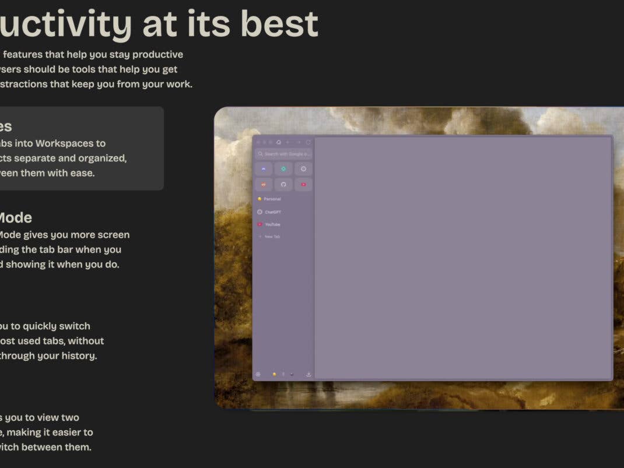Click New Tab in the sidebar
Viewport: 624px width, 468px height.
coord(269,237)
